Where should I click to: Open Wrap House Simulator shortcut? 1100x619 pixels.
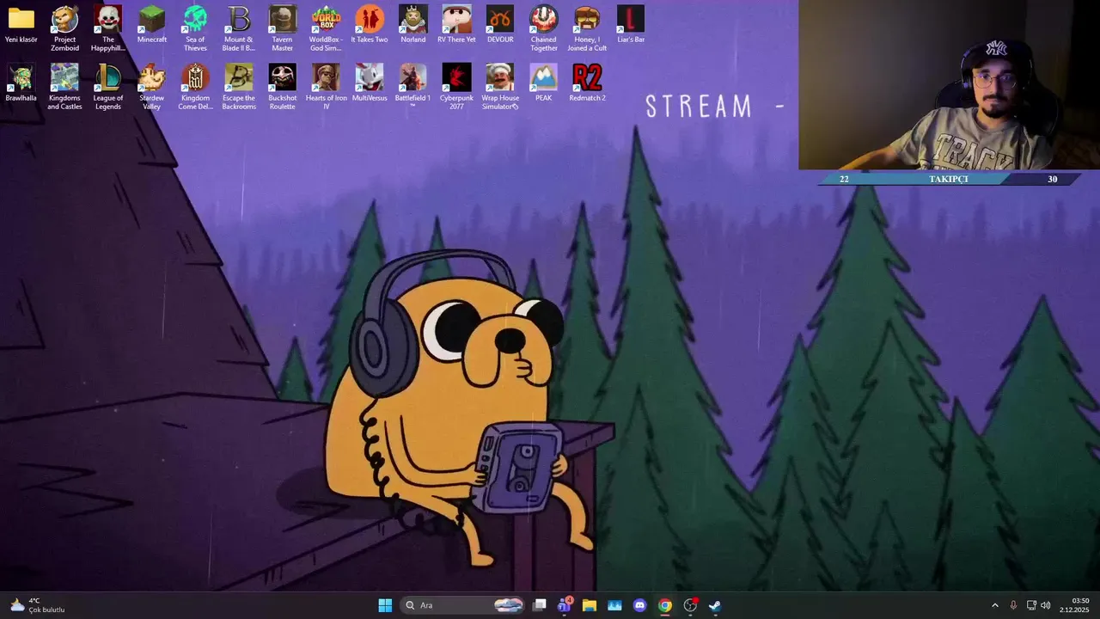(x=500, y=87)
